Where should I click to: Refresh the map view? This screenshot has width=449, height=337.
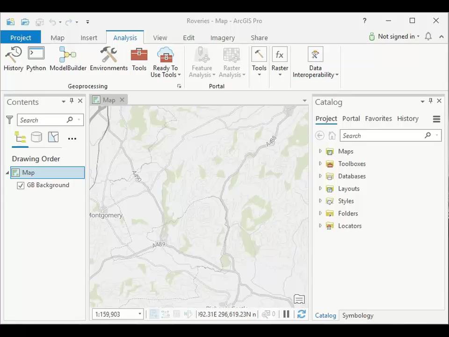coord(302,314)
